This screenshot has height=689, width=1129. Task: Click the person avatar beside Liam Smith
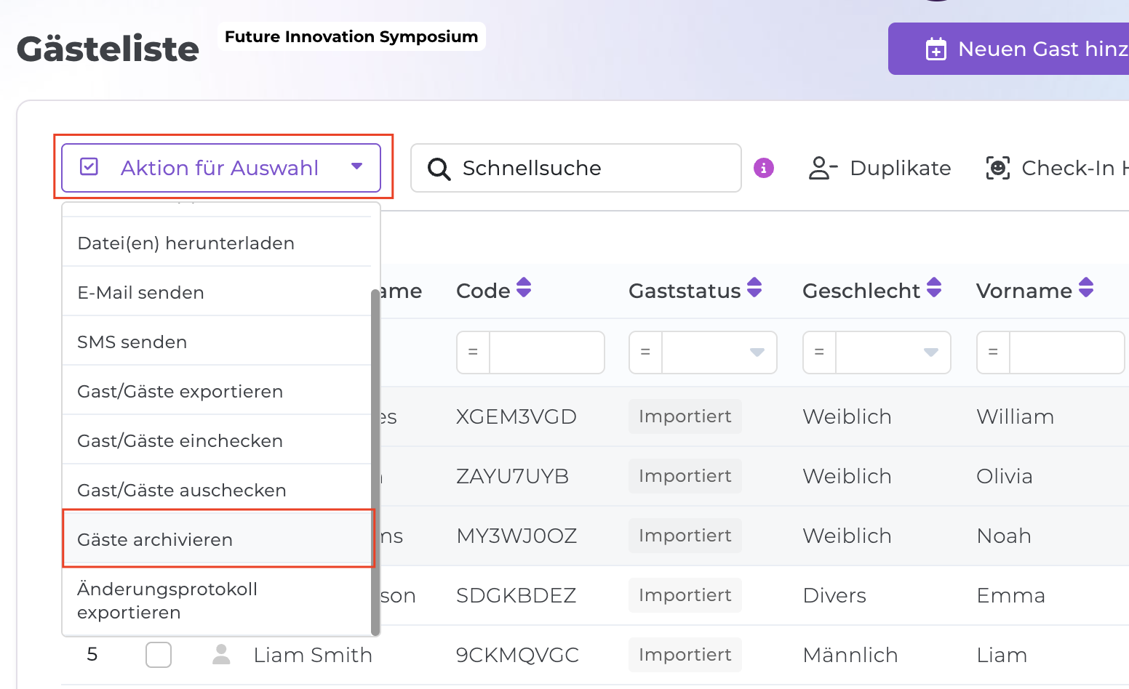(221, 654)
